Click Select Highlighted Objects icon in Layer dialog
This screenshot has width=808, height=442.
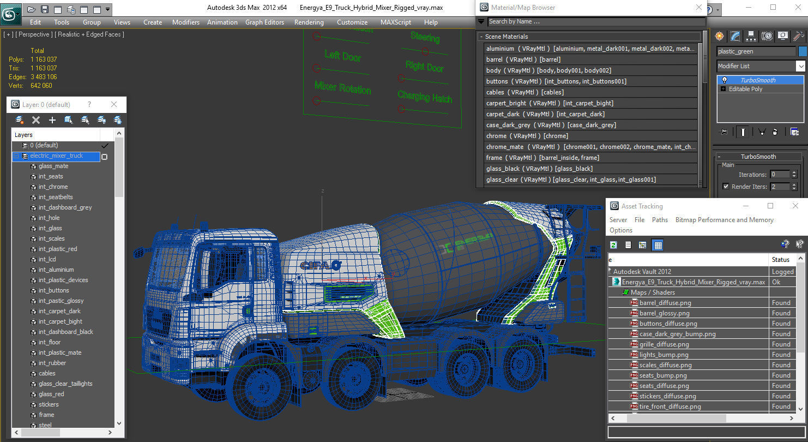point(69,120)
